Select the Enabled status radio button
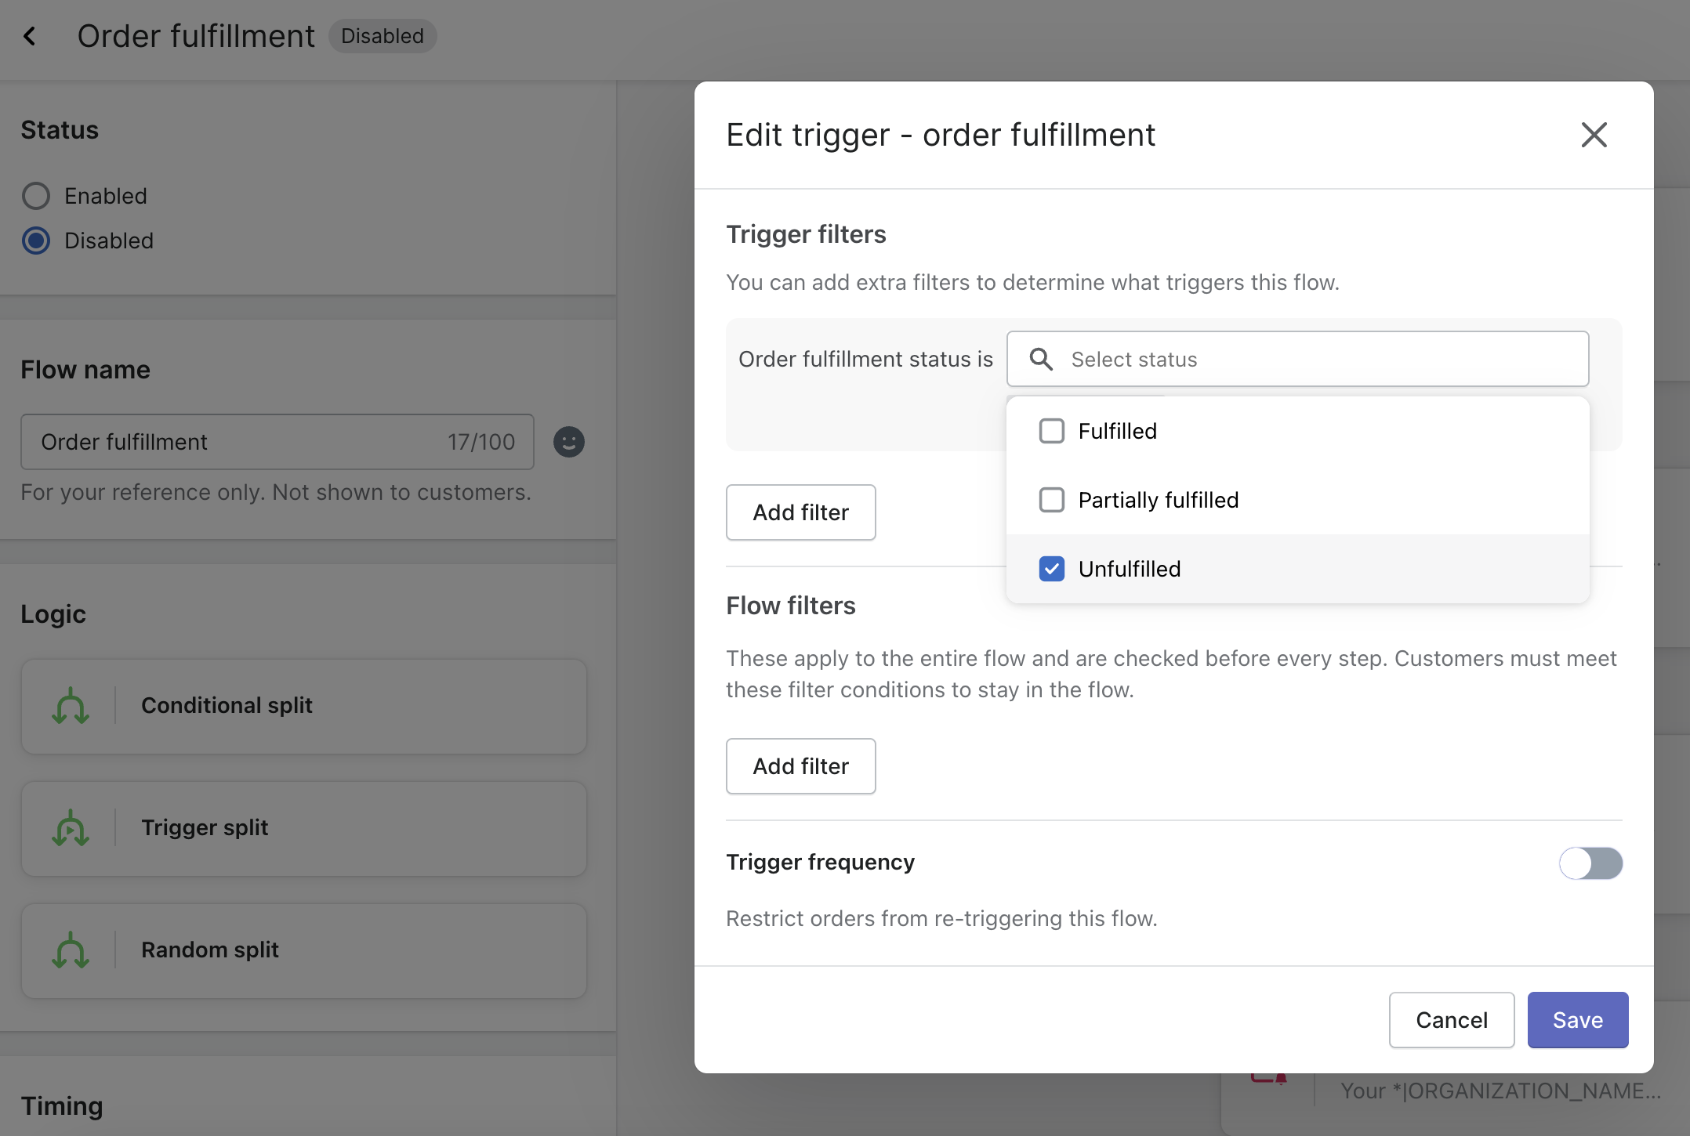 (x=36, y=196)
